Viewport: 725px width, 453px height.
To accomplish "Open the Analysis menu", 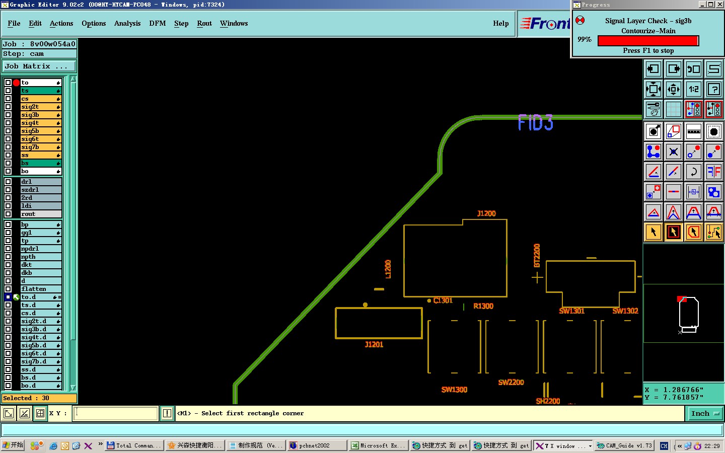I will (127, 24).
